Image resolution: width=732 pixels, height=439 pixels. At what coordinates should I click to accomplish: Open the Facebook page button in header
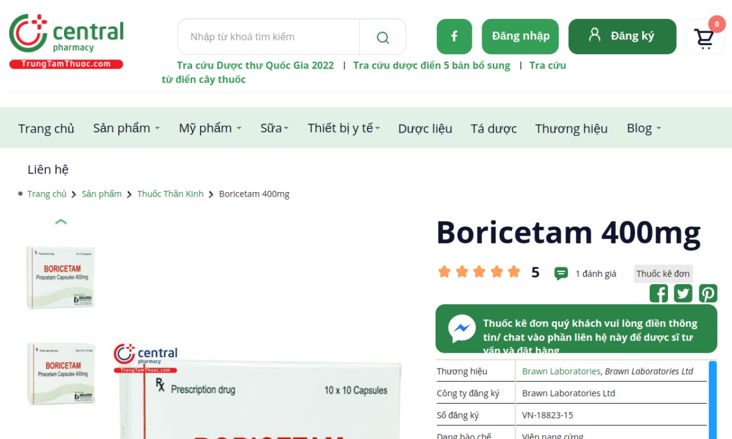pyautogui.click(x=454, y=37)
